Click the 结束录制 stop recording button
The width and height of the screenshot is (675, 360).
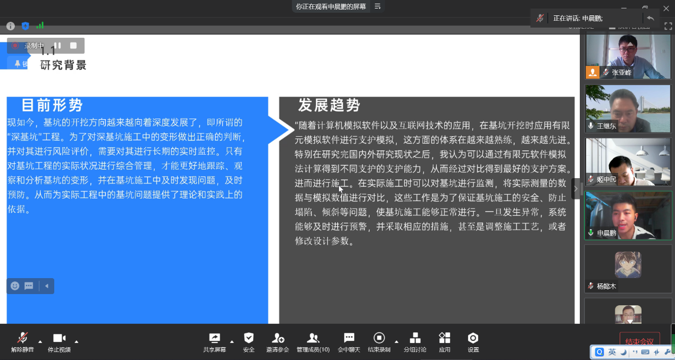click(x=379, y=338)
